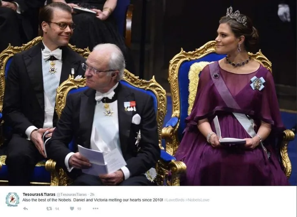Screen dimensions: 297x217
Task: Retweet using the retweet arrows icon
Action: [x=49, y=209]
